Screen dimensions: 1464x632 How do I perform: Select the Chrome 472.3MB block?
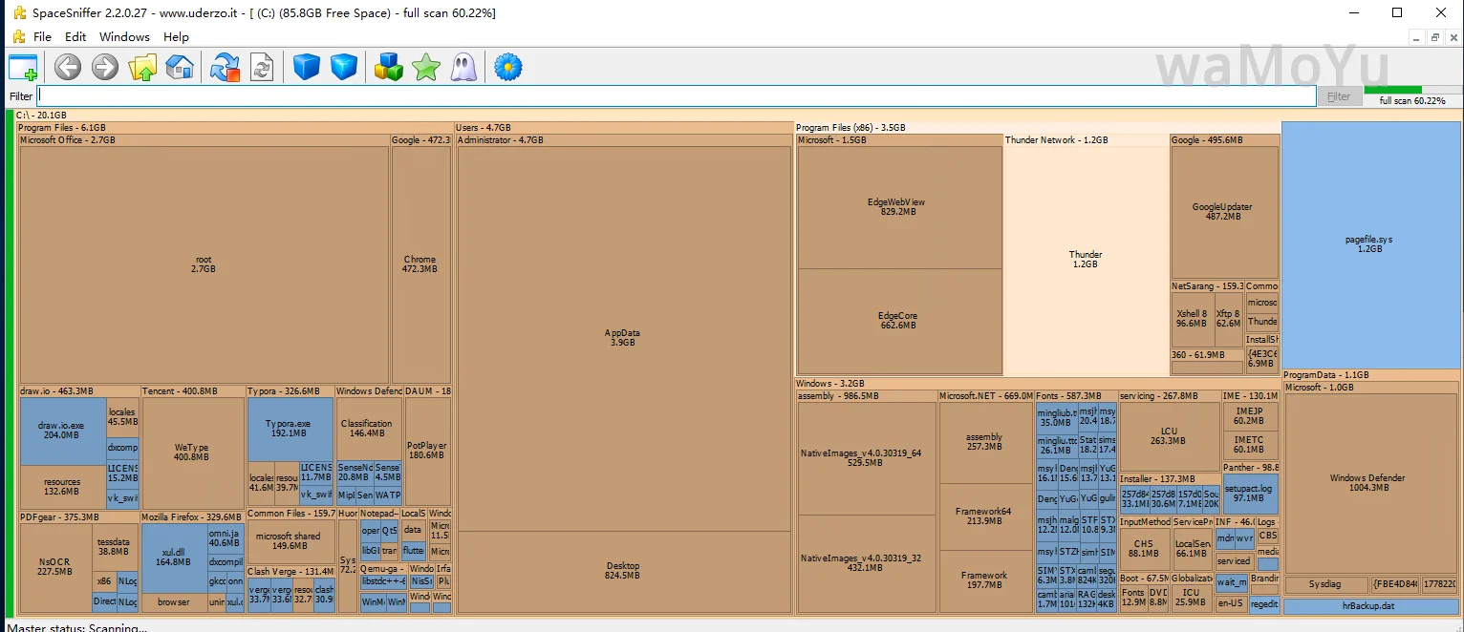[420, 264]
